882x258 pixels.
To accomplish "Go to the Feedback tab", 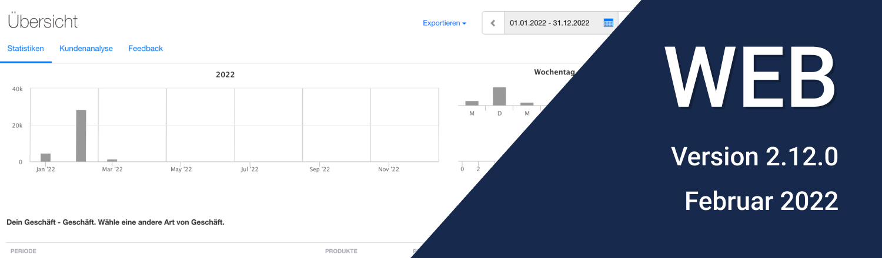I will (145, 49).
